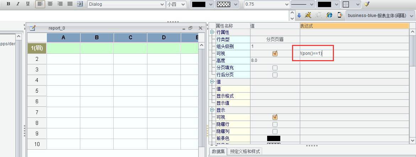Align cell text left
The height and width of the screenshot is (157, 416).
click(40, 4)
